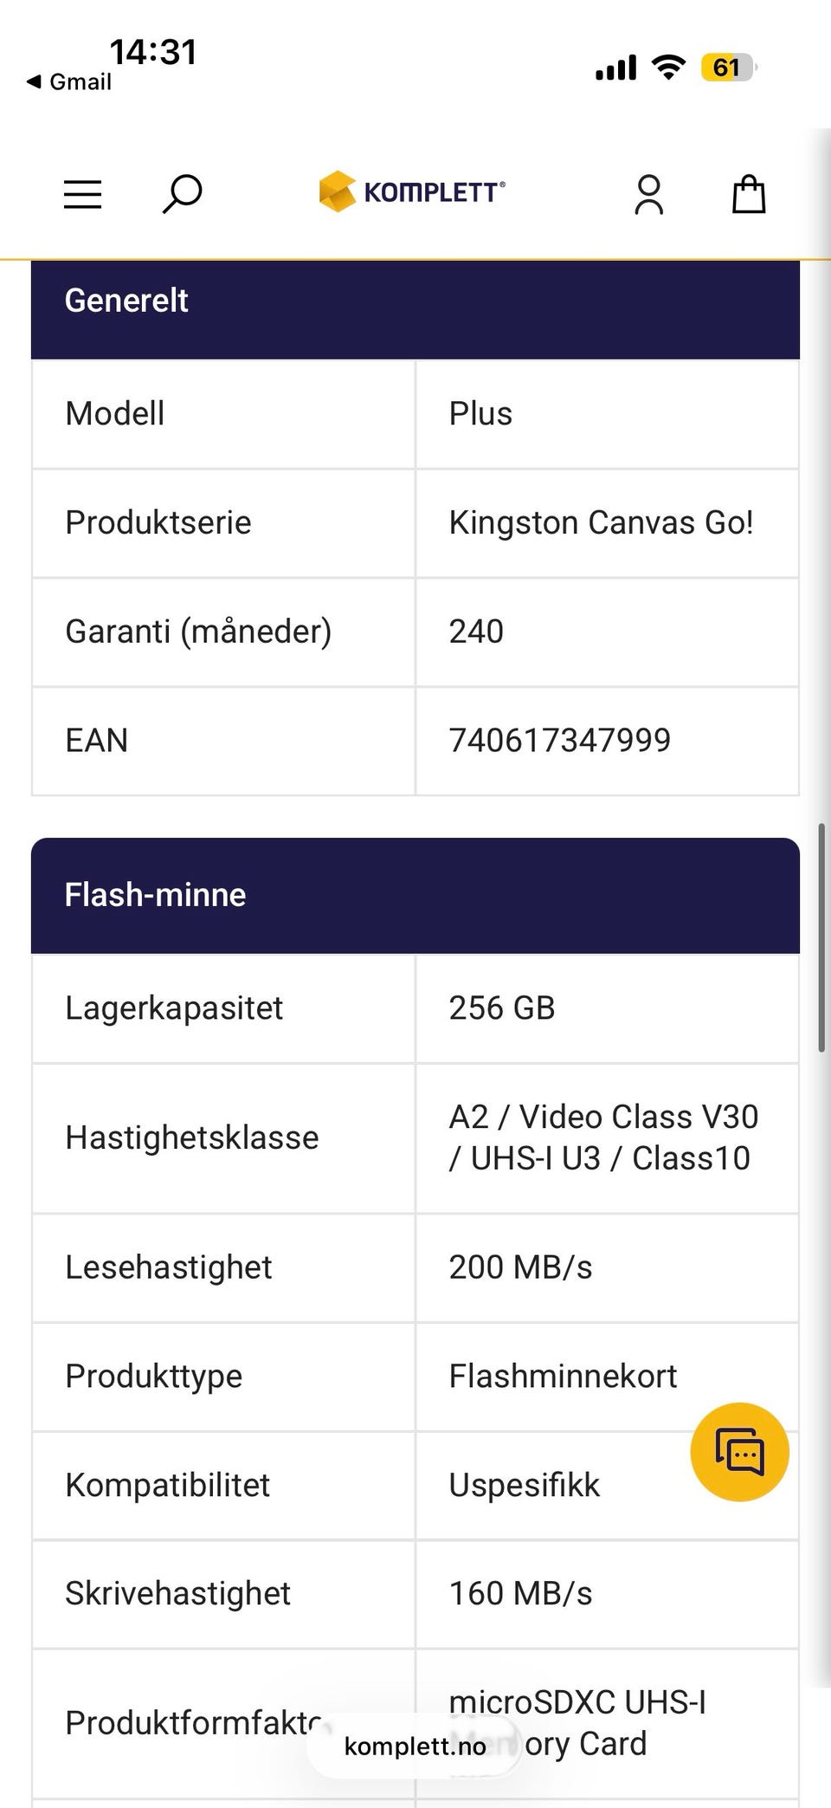Tap the EAN number 740617347999
The image size is (831, 1808).
coord(559,741)
